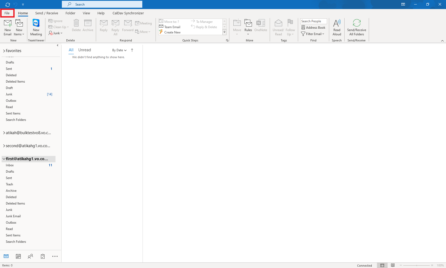The width and height of the screenshot is (446, 268).
Task: Toggle the Unread message filter
Action: coord(84,50)
